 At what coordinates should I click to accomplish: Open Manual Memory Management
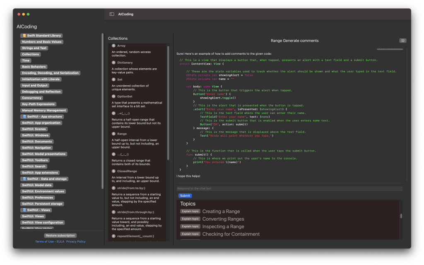coord(44,110)
